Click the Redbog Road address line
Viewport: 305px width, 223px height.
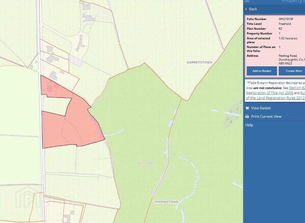[x=288, y=56]
